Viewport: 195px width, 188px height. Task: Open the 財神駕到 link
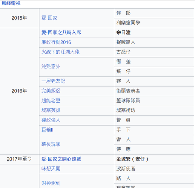pyautogui.click(x=51, y=183)
